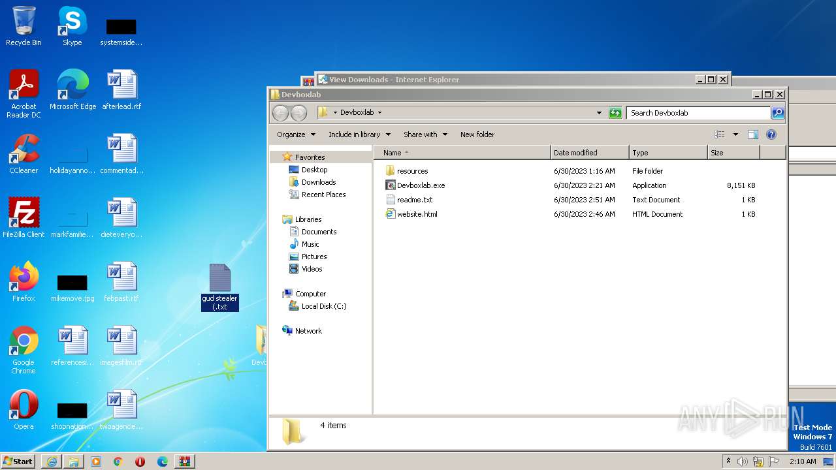This screenshot has width=836, height=470.
Task: Select the gud stealer text file
Action: pyautogui.click(x=220, y=287)
